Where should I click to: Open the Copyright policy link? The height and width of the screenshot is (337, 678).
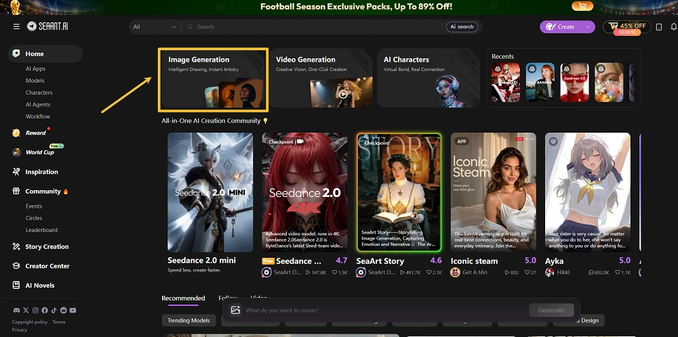[x=29, y=322]
